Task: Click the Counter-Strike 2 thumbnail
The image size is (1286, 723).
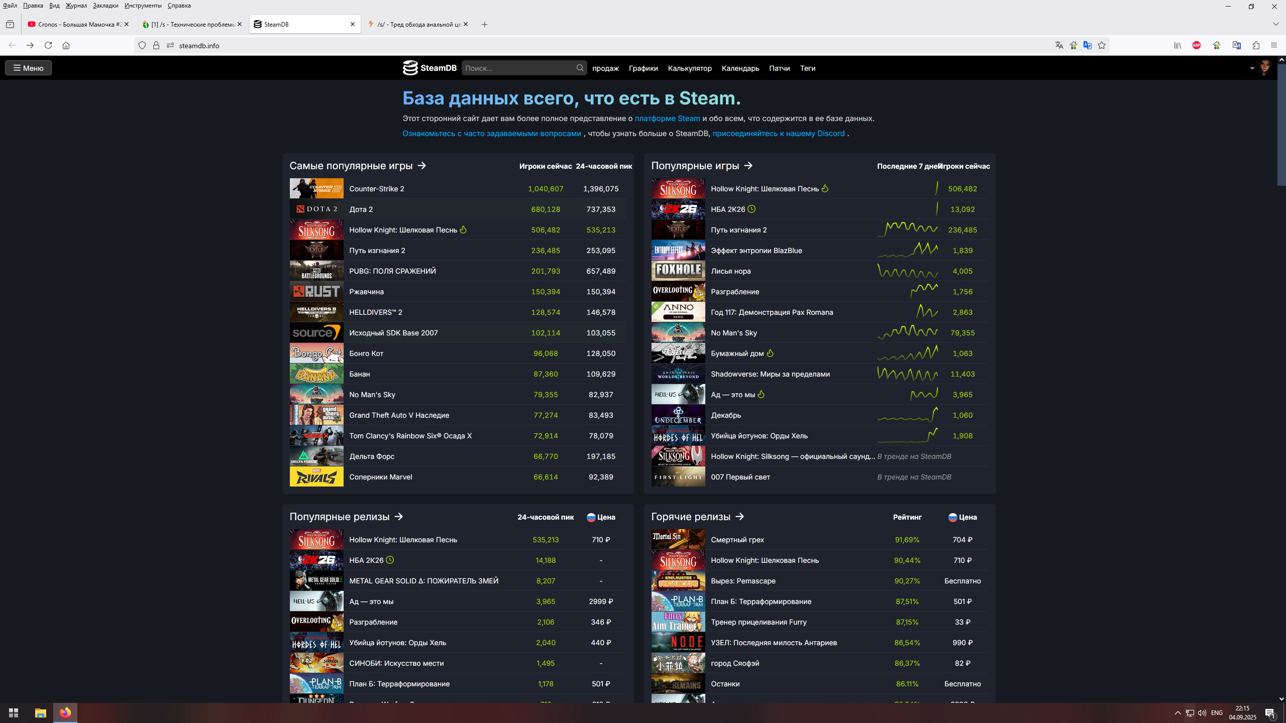Action: pyautogui.click(x=316, y=188)
